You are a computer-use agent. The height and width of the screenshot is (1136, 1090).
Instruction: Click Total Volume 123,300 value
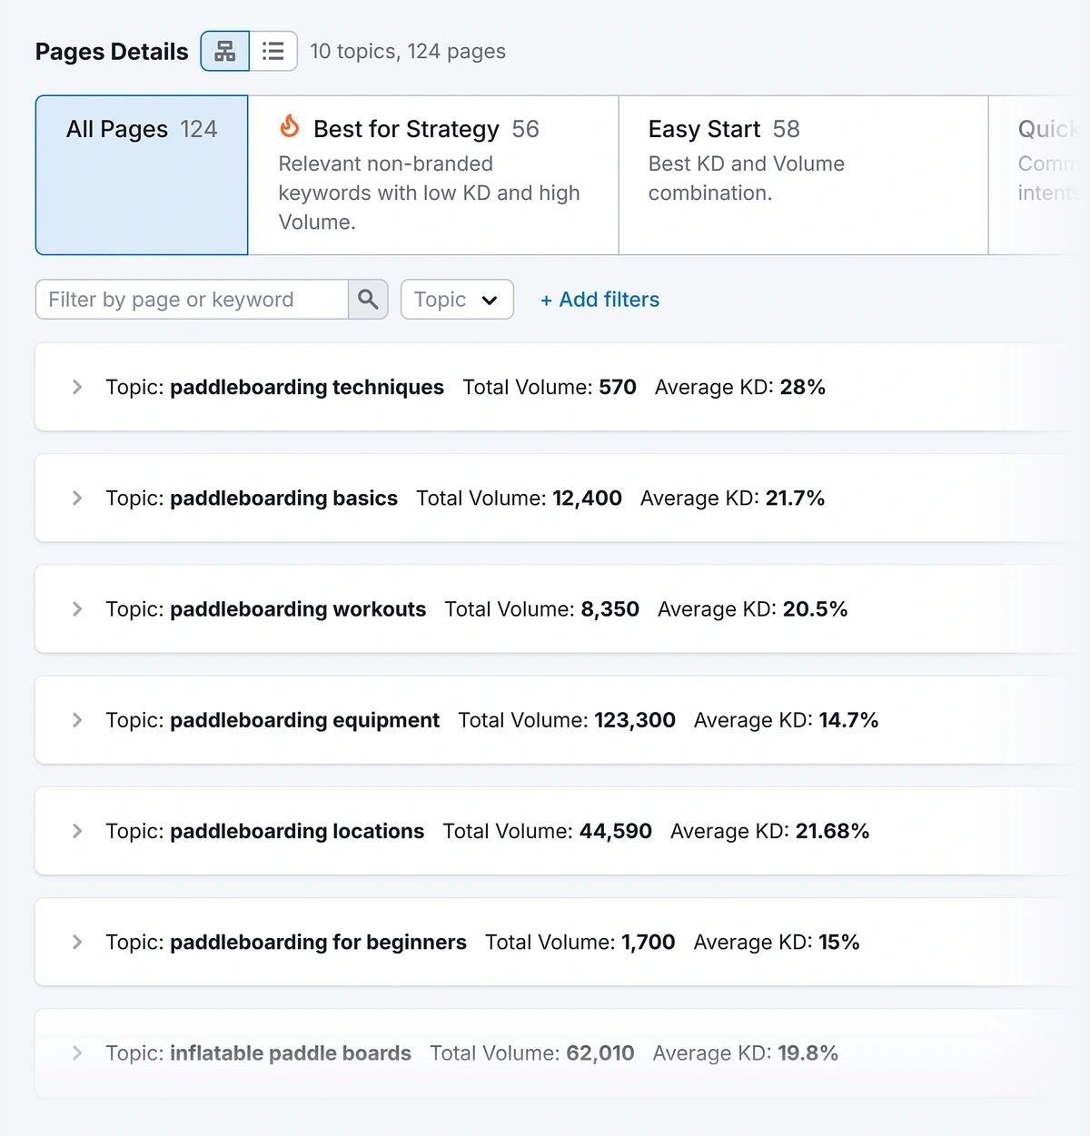(x=635, y=720)
